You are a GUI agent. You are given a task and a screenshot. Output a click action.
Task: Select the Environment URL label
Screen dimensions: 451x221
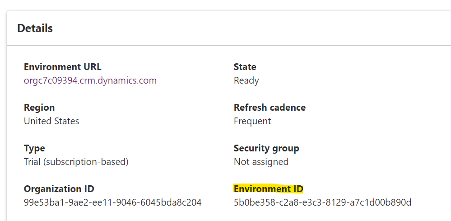coord(62,67)
